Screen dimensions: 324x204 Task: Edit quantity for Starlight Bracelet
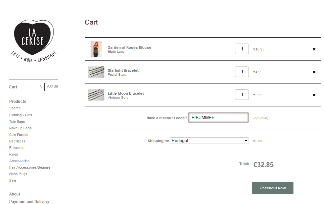pos(242,72)
